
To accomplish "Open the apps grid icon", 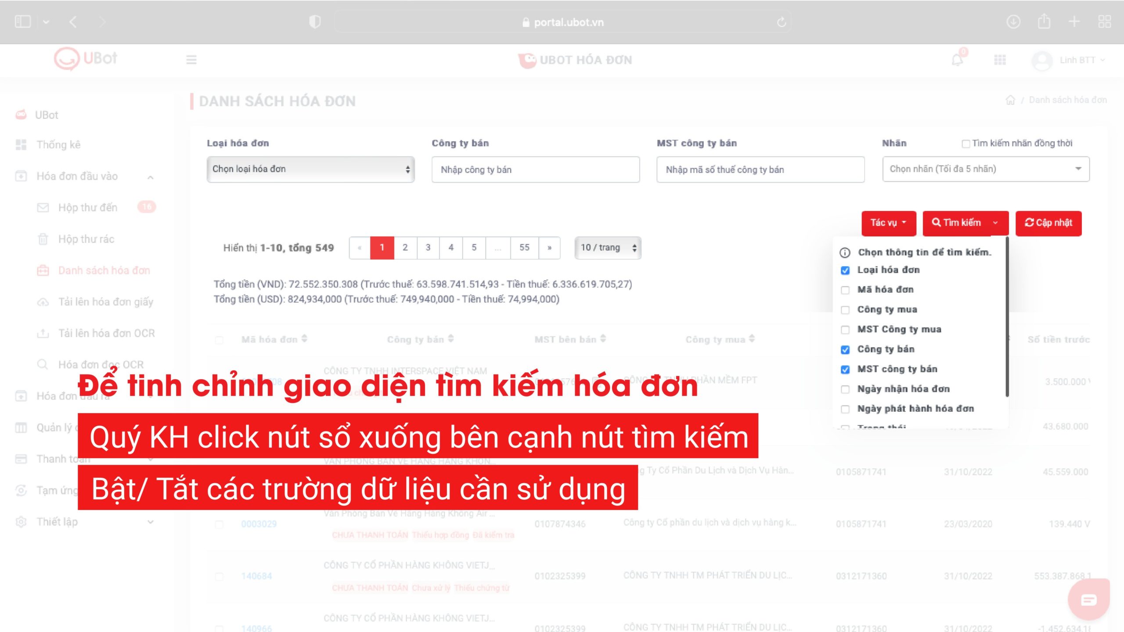I will pyautogui.click(x=1000, y=60).
